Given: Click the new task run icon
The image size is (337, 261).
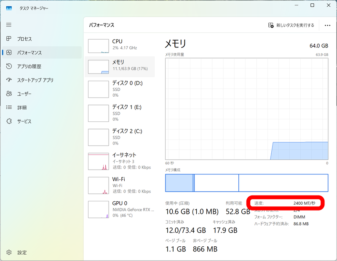Looking at the screenshot, I should 271,25.
